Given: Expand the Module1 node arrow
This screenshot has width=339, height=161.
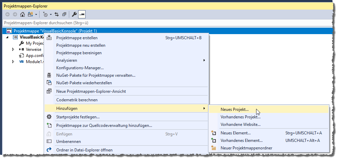Looking at the screenshot, I should pos(13,62).
